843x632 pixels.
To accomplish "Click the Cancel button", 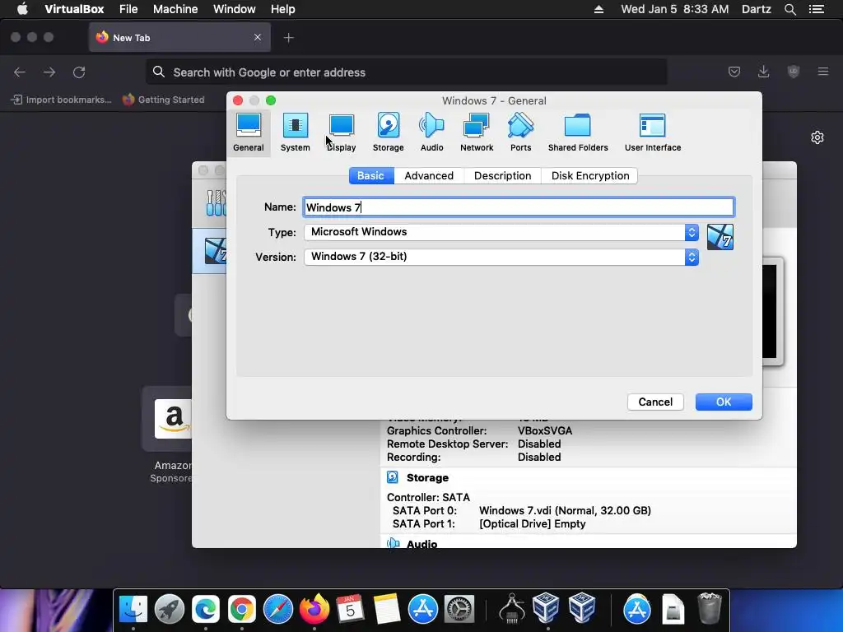I will click(655, 402).
